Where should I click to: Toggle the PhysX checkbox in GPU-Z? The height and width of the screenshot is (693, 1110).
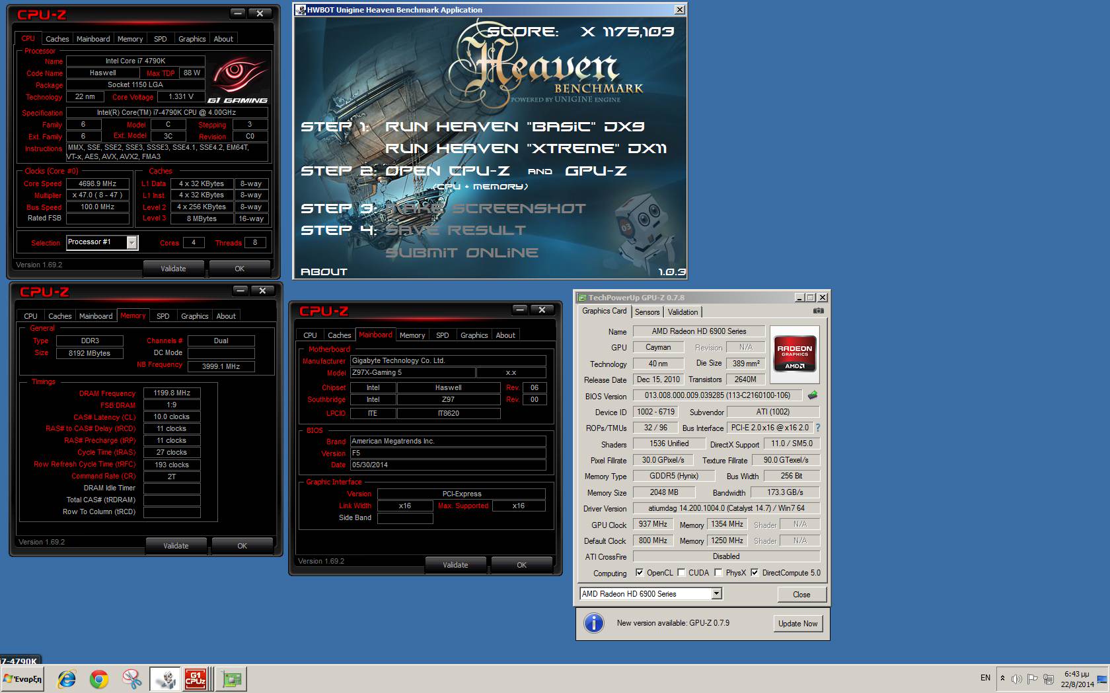click(x=718, y=573)
